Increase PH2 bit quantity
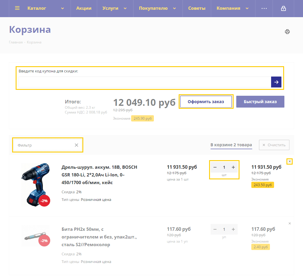Viewport: 303px width, 276px height. (233, 230)
